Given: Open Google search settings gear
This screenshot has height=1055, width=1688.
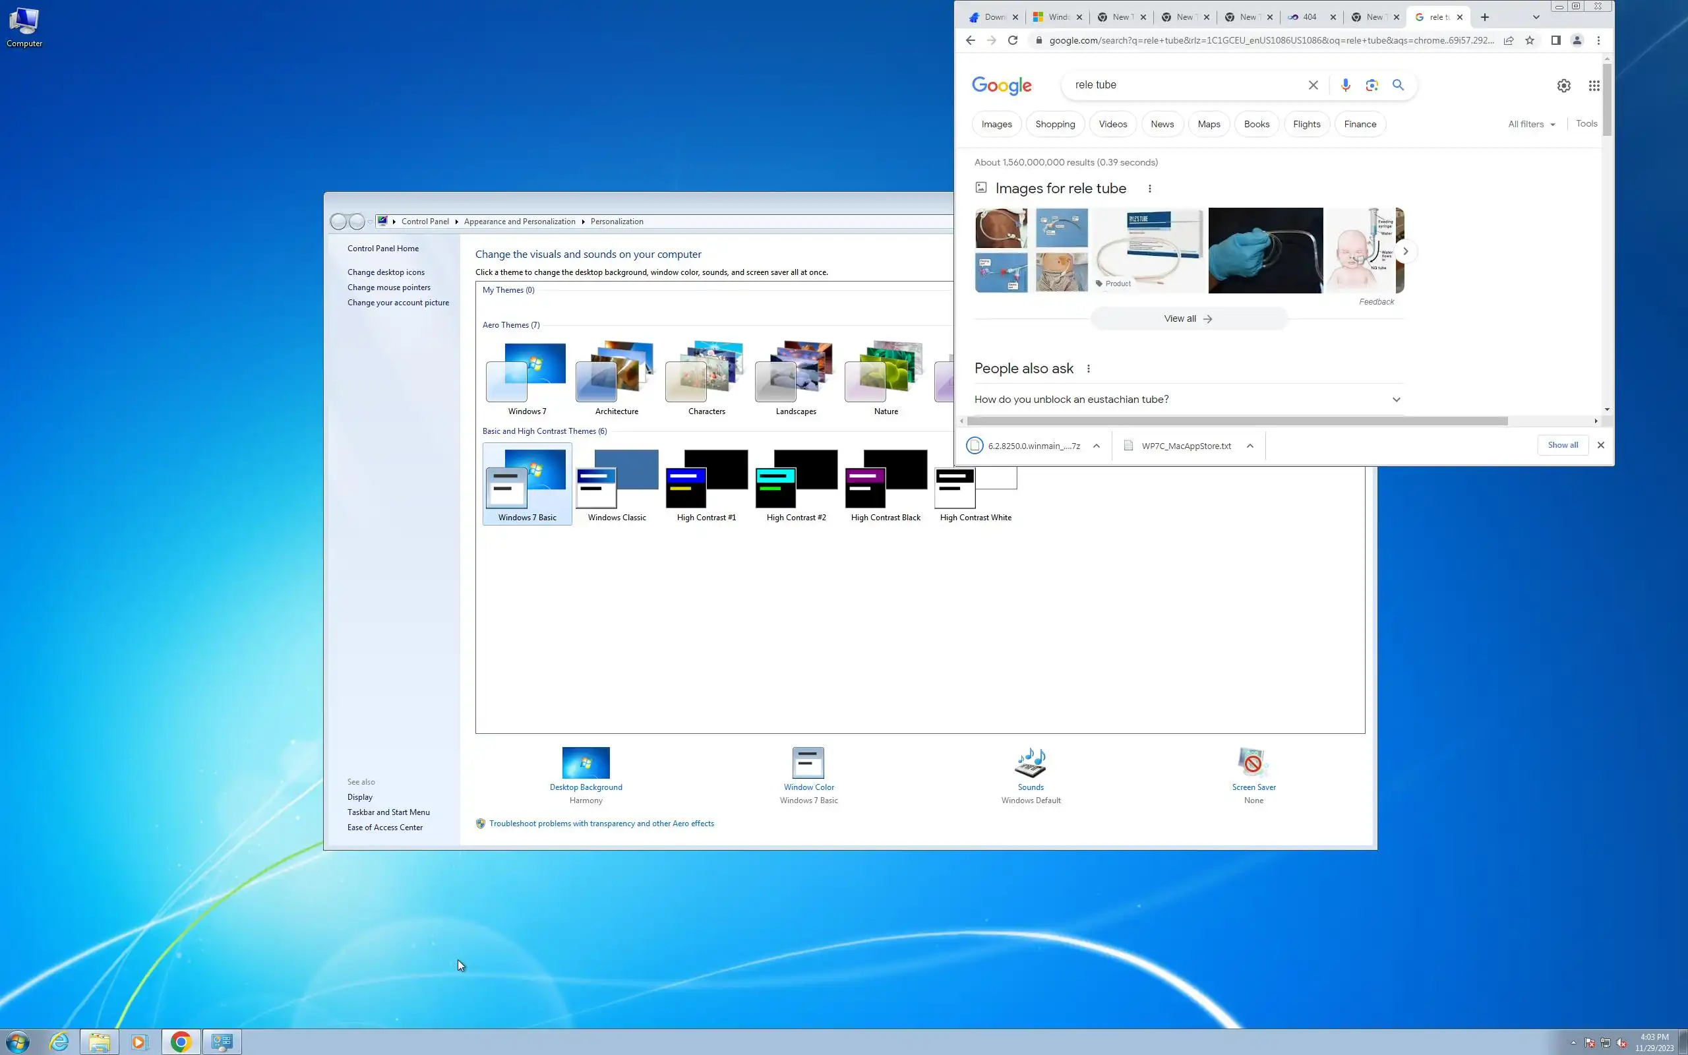Looking at the screenshot, I should pyautogui.click(x=1564, y=86).
